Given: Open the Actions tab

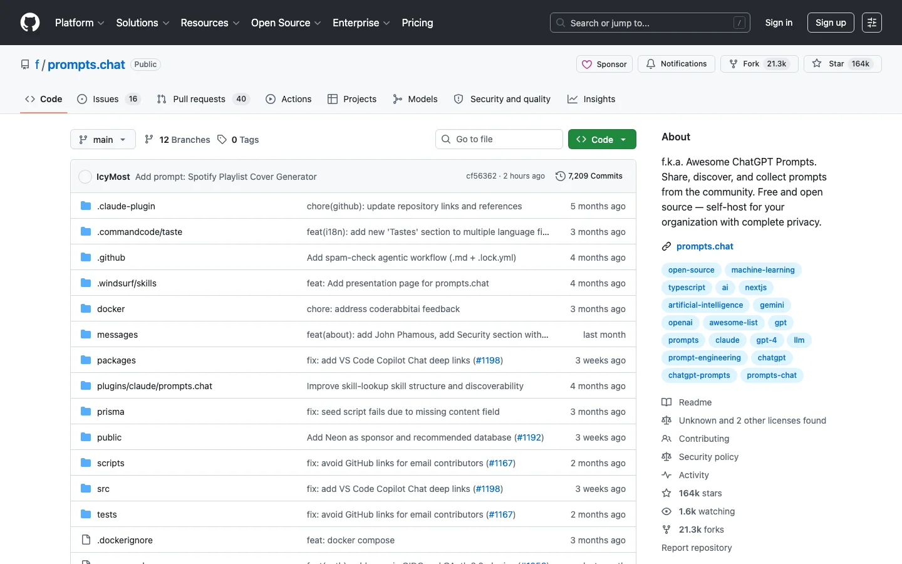Looking at the screenshot, I should click(x=288, y=99).
